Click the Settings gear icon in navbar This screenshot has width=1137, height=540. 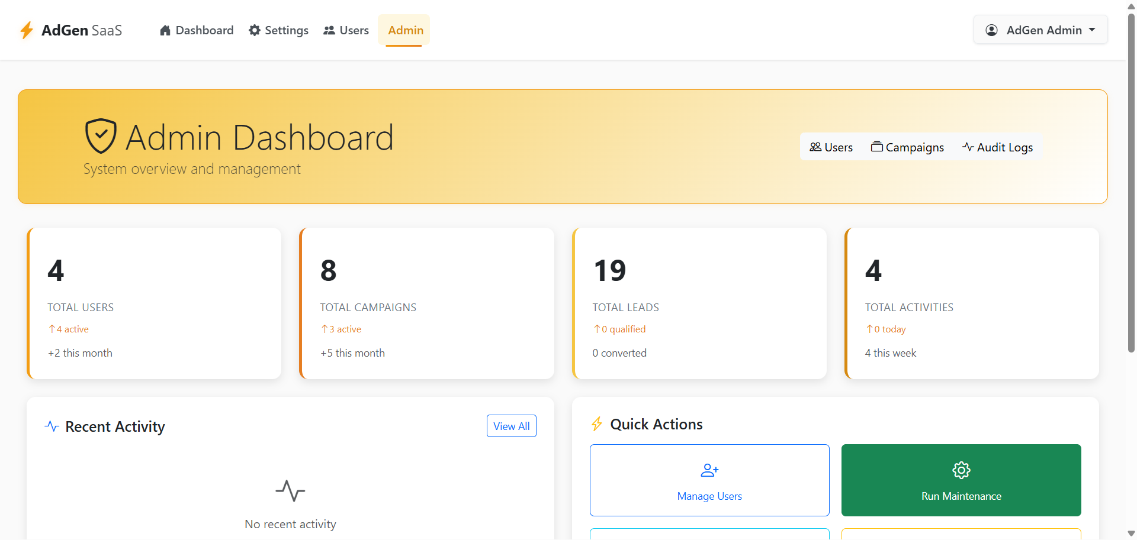pos(255,30)
